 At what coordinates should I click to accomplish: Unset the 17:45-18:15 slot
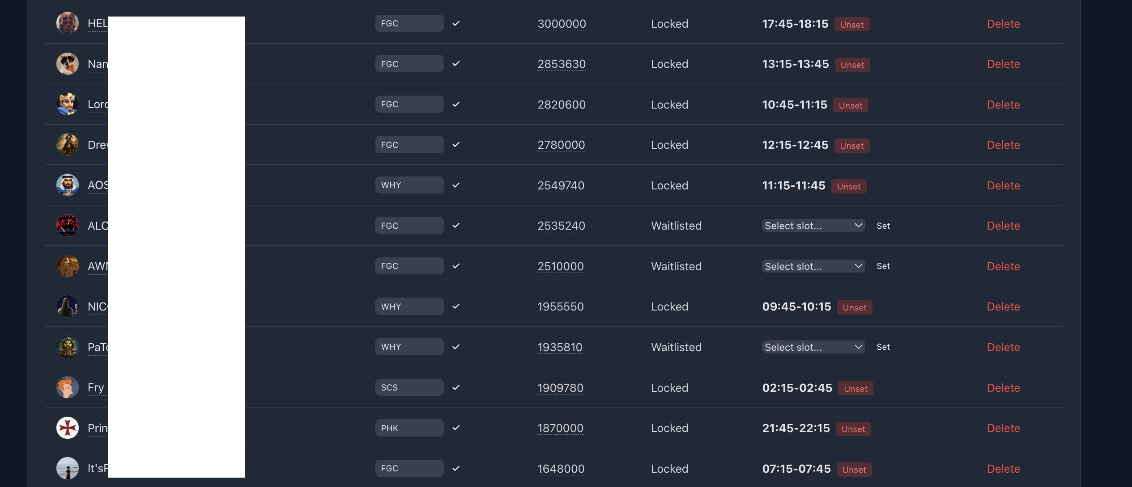pyautogui.click(x=852, y=25)
